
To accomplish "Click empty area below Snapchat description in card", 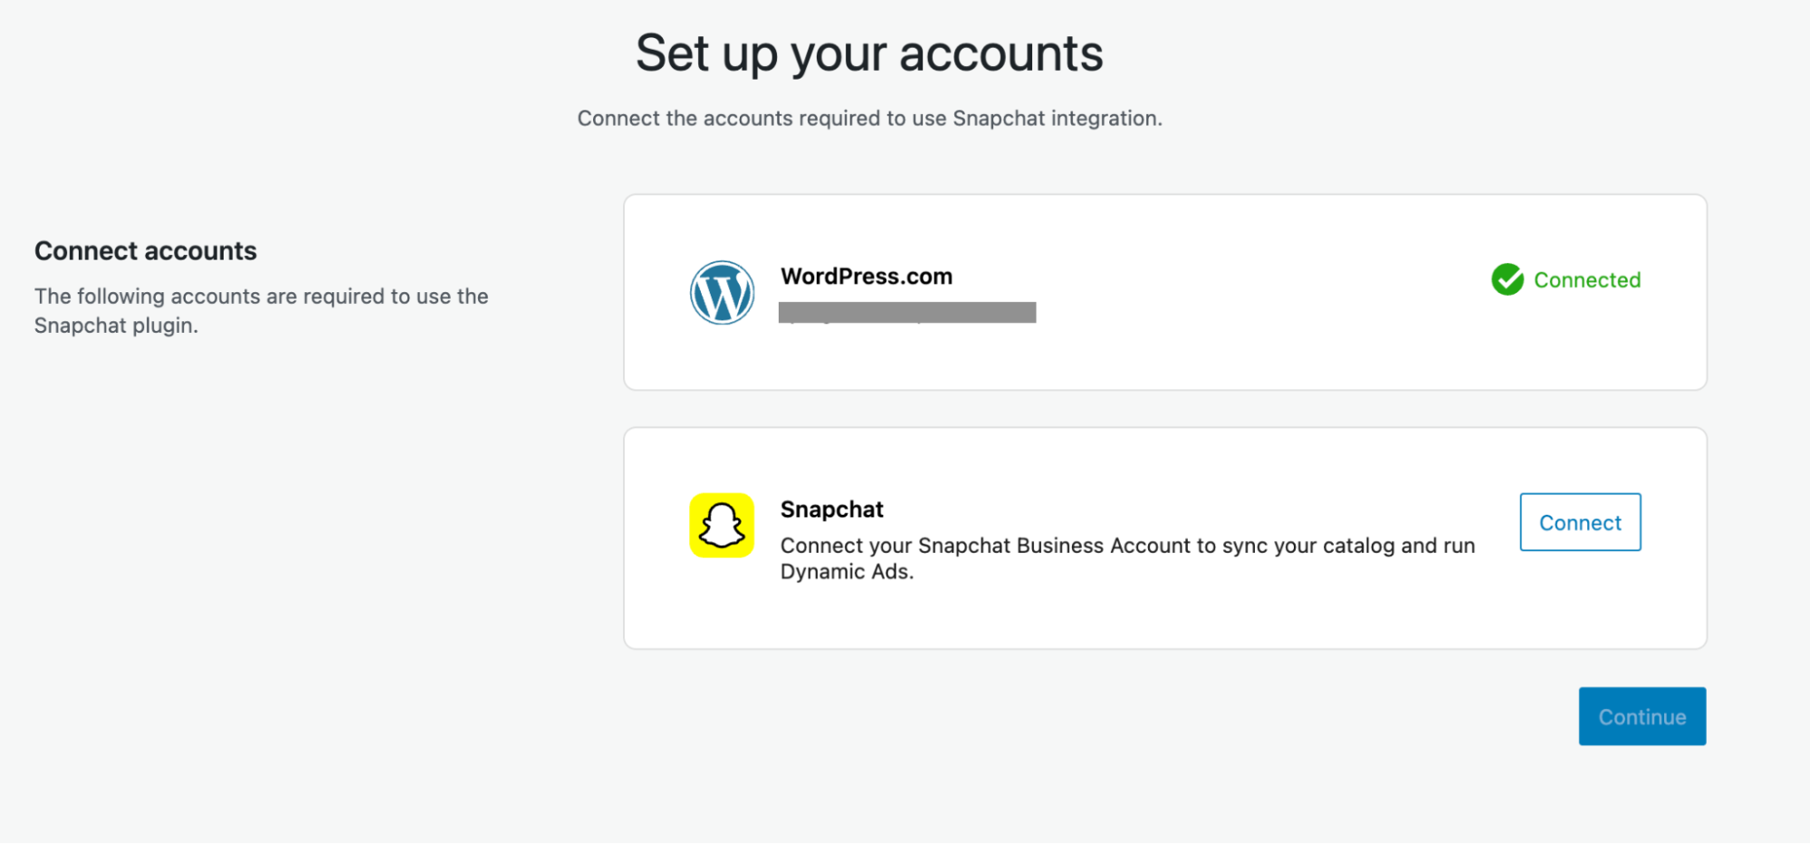I will [1087, 615].
